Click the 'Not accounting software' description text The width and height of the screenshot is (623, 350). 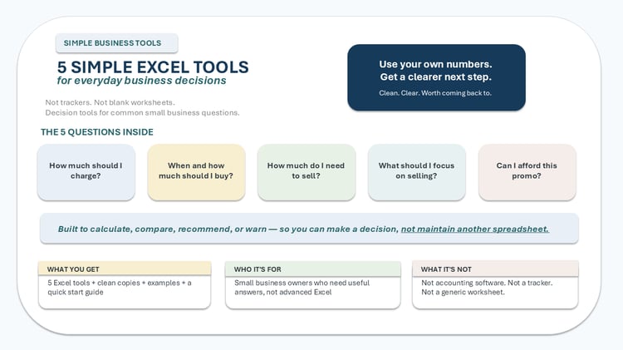487,287
